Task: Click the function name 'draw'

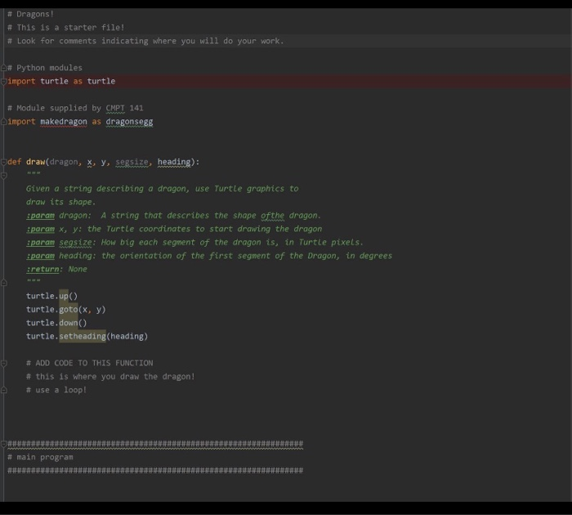Action: tap(35, 162)
